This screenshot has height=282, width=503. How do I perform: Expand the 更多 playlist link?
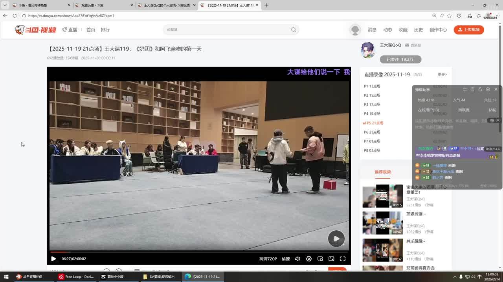pyautogui.click(x=442, y=74)
